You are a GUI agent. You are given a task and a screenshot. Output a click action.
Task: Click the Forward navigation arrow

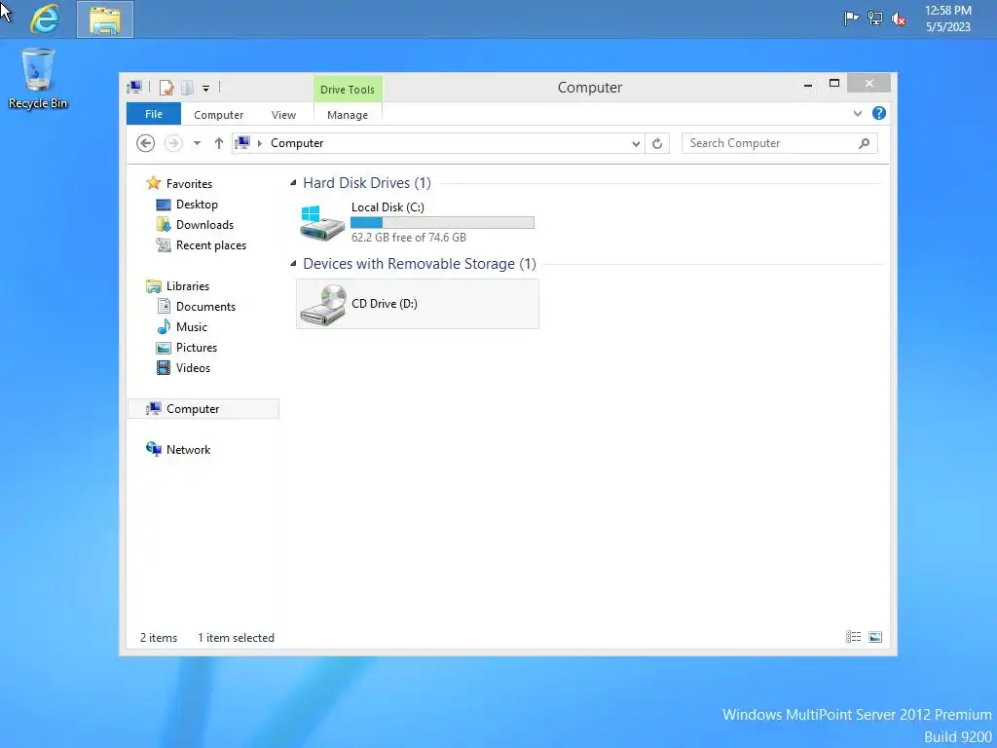(x=173, y=143)
